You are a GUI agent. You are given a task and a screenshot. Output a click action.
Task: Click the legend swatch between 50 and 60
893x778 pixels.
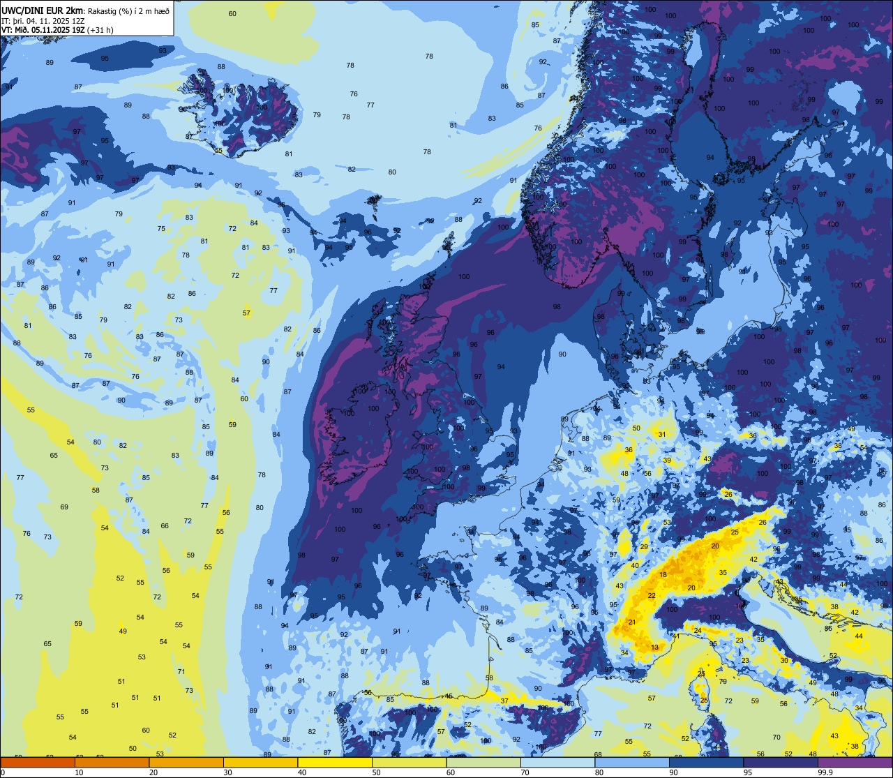pyautogui.click(x=410, y=762)
